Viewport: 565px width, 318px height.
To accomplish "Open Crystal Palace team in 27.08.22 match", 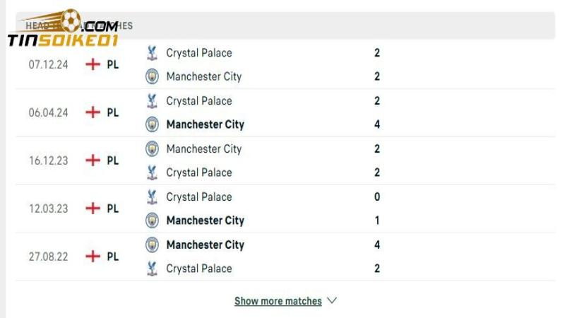I will [198, 269].
